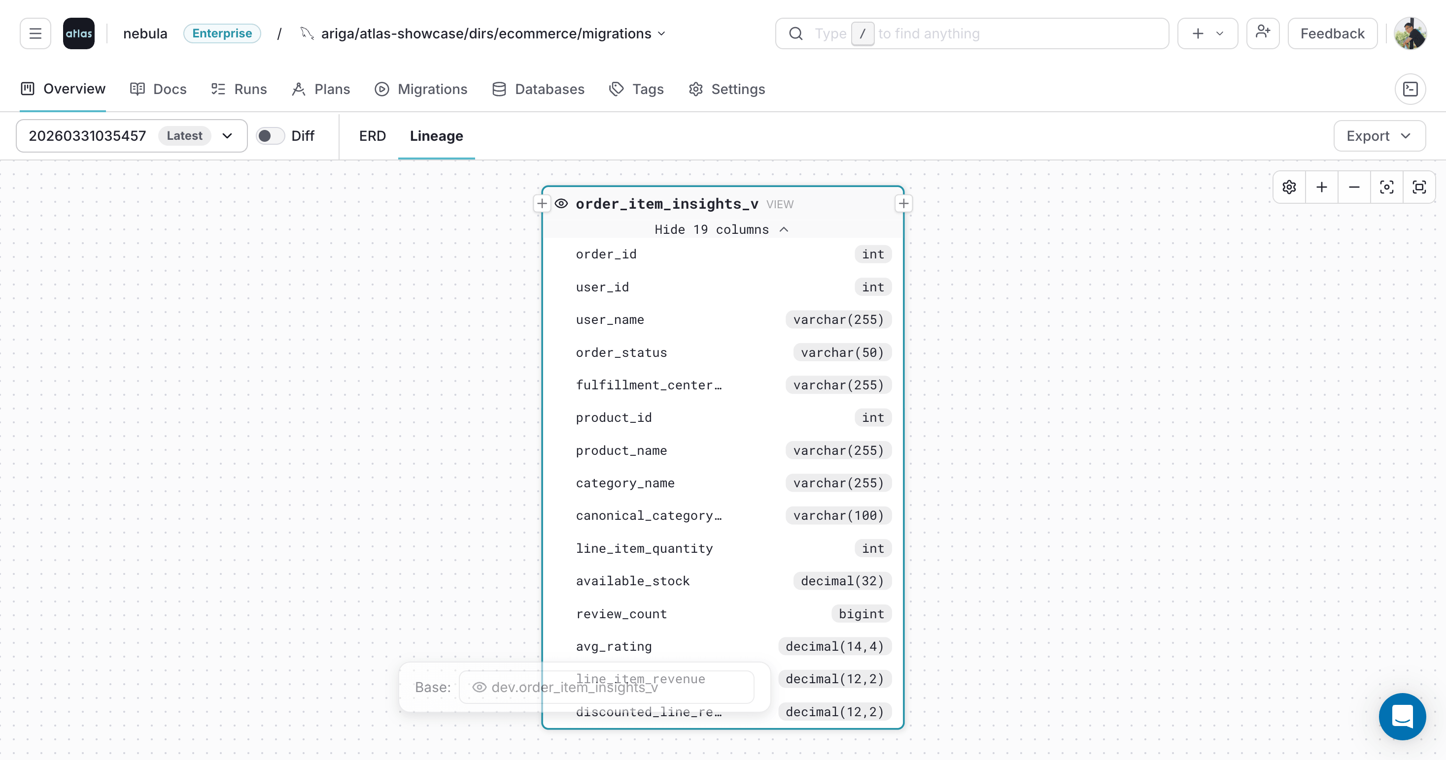Open the terminal/CLI icon below Feedback
Image resolution: width=1446 pixels, height=760 pixels.
(x=1410, y=89)
